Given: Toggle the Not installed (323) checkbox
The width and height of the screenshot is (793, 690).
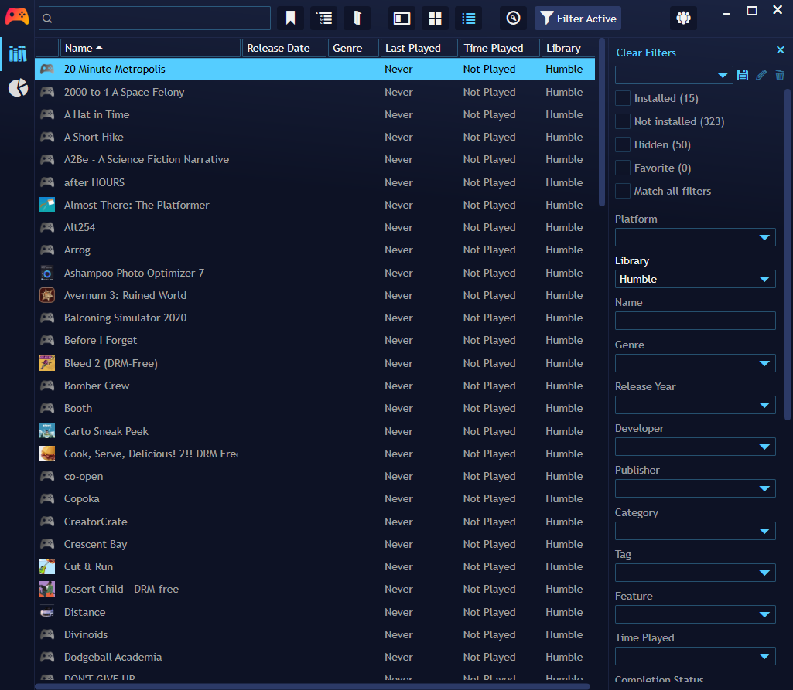Looking at the screenshot, I should (x=623, y=121).
